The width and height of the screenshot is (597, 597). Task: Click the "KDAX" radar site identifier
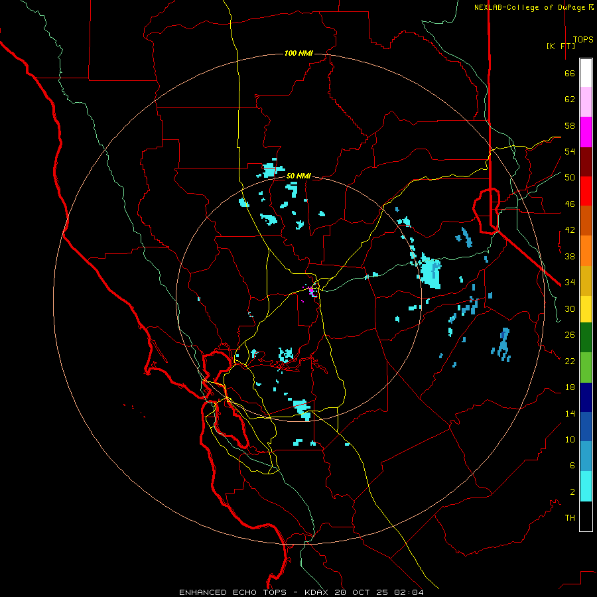tap(318, 592)
